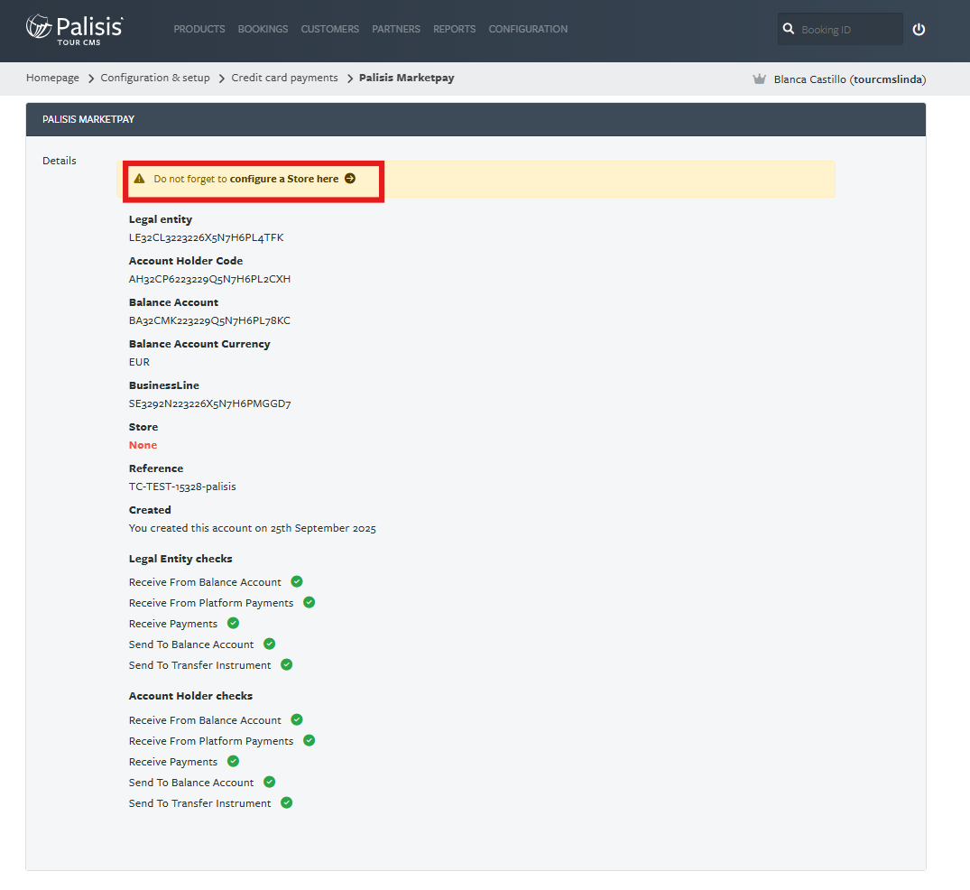Click the 'Reference' field label
The image size is (970, 890).
pyautogui.click(x=156, y=468)
